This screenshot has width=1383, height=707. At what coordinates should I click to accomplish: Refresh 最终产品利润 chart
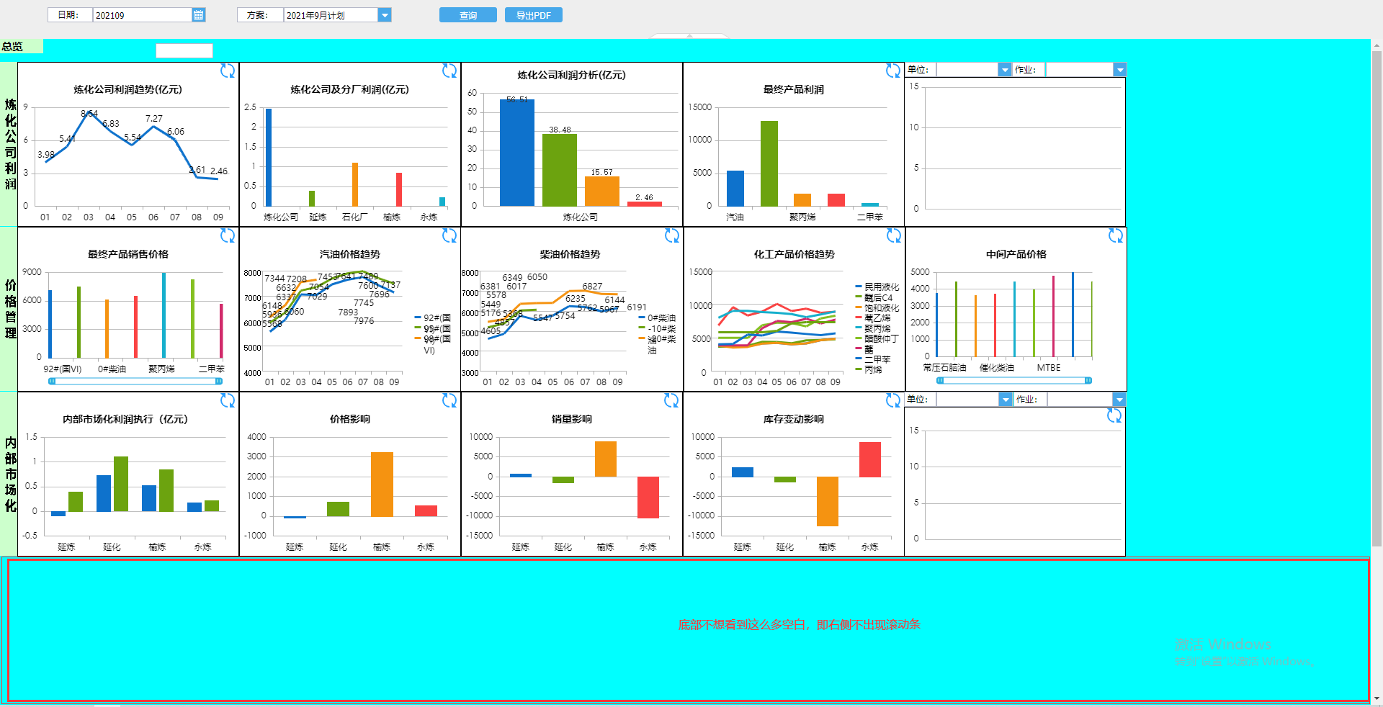click(x=893, y=71)
